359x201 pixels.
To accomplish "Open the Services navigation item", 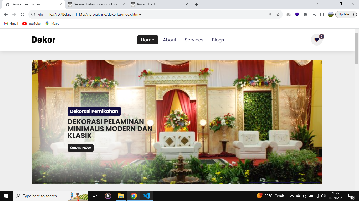I will 194,40.
